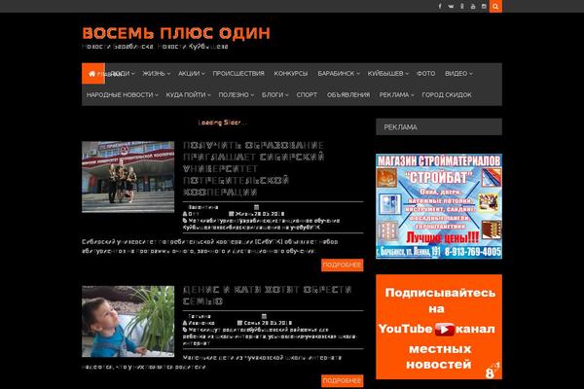This screenshot has width=584, height=389.
Task: Click tag icon in university article meta
Action: tap(185, 221)
